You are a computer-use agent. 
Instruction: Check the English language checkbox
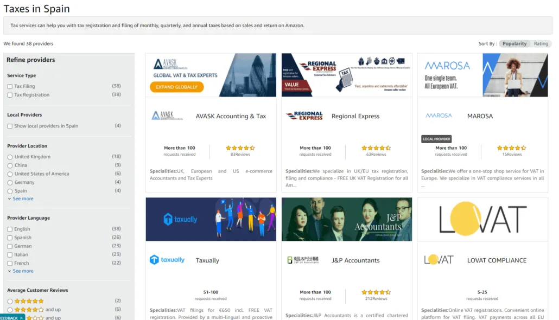point(10,229)
